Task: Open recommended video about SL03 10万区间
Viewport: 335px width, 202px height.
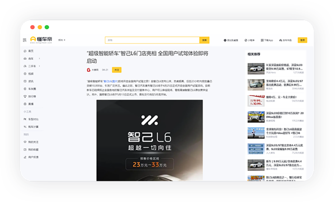Action: pos(285,115)
